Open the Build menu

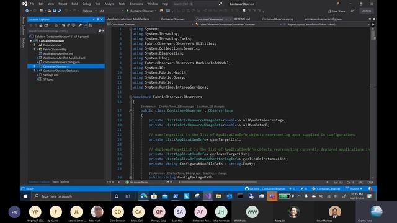point(74,4)
